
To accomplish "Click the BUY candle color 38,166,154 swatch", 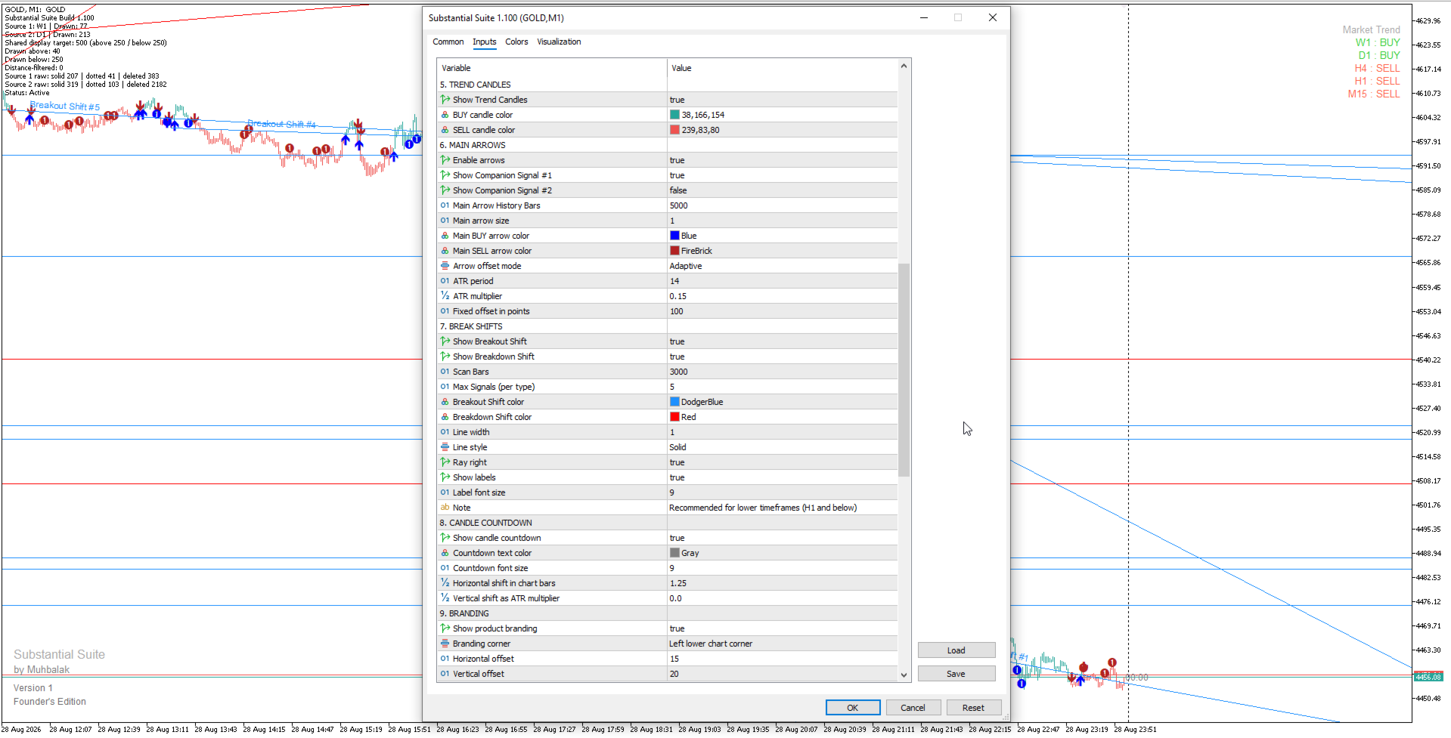I will pos(674,115).
